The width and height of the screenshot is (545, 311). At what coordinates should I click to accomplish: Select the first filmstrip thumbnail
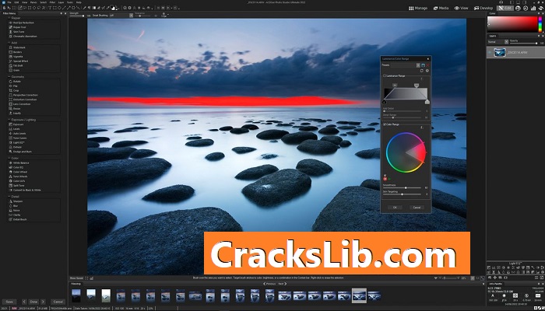[76, 296]
